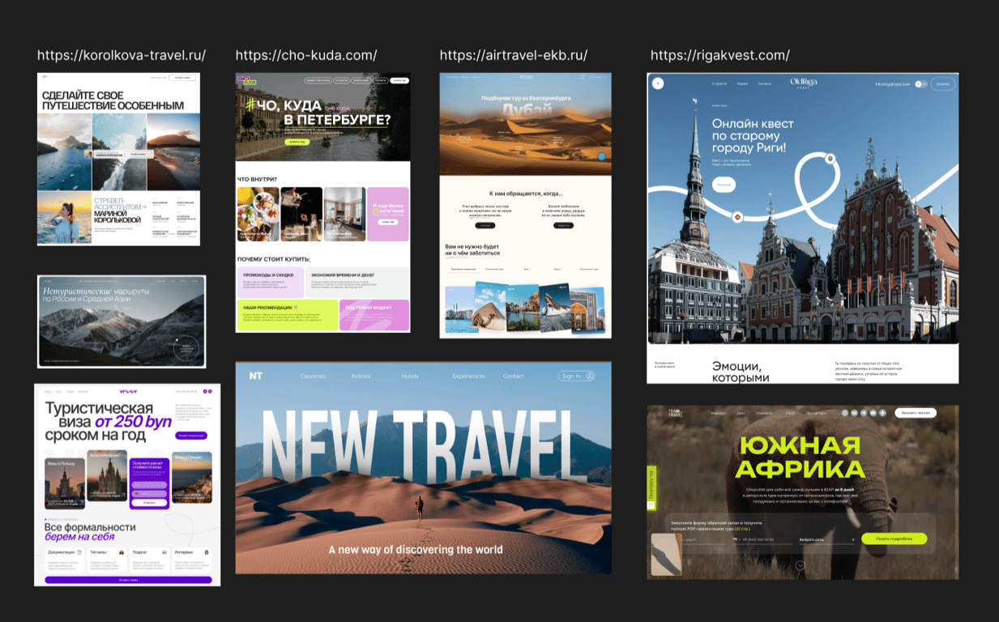
Task: Click the VK icon on the Africa site
Action: [854, 413]
